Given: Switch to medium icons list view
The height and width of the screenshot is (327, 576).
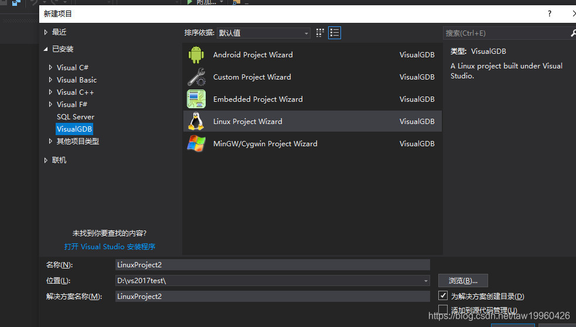Looking at the screenshot, I should 334,33.
